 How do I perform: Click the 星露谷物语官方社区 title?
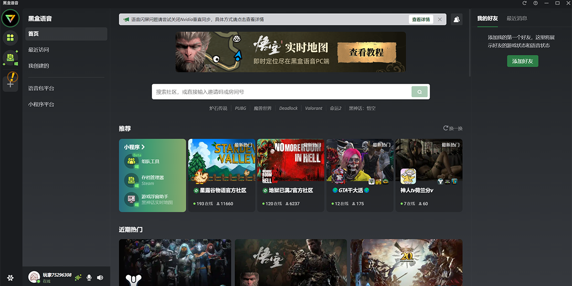pos(223,190)
